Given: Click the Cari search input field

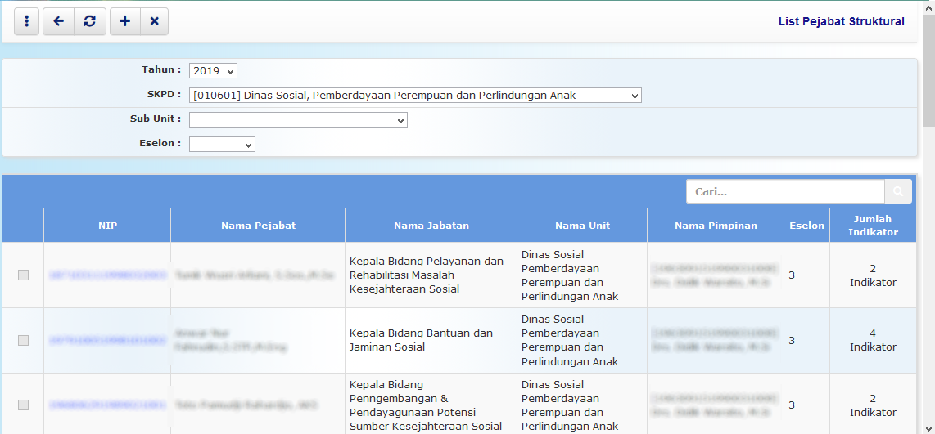Looking at the screenshot, I should [784, 191].
